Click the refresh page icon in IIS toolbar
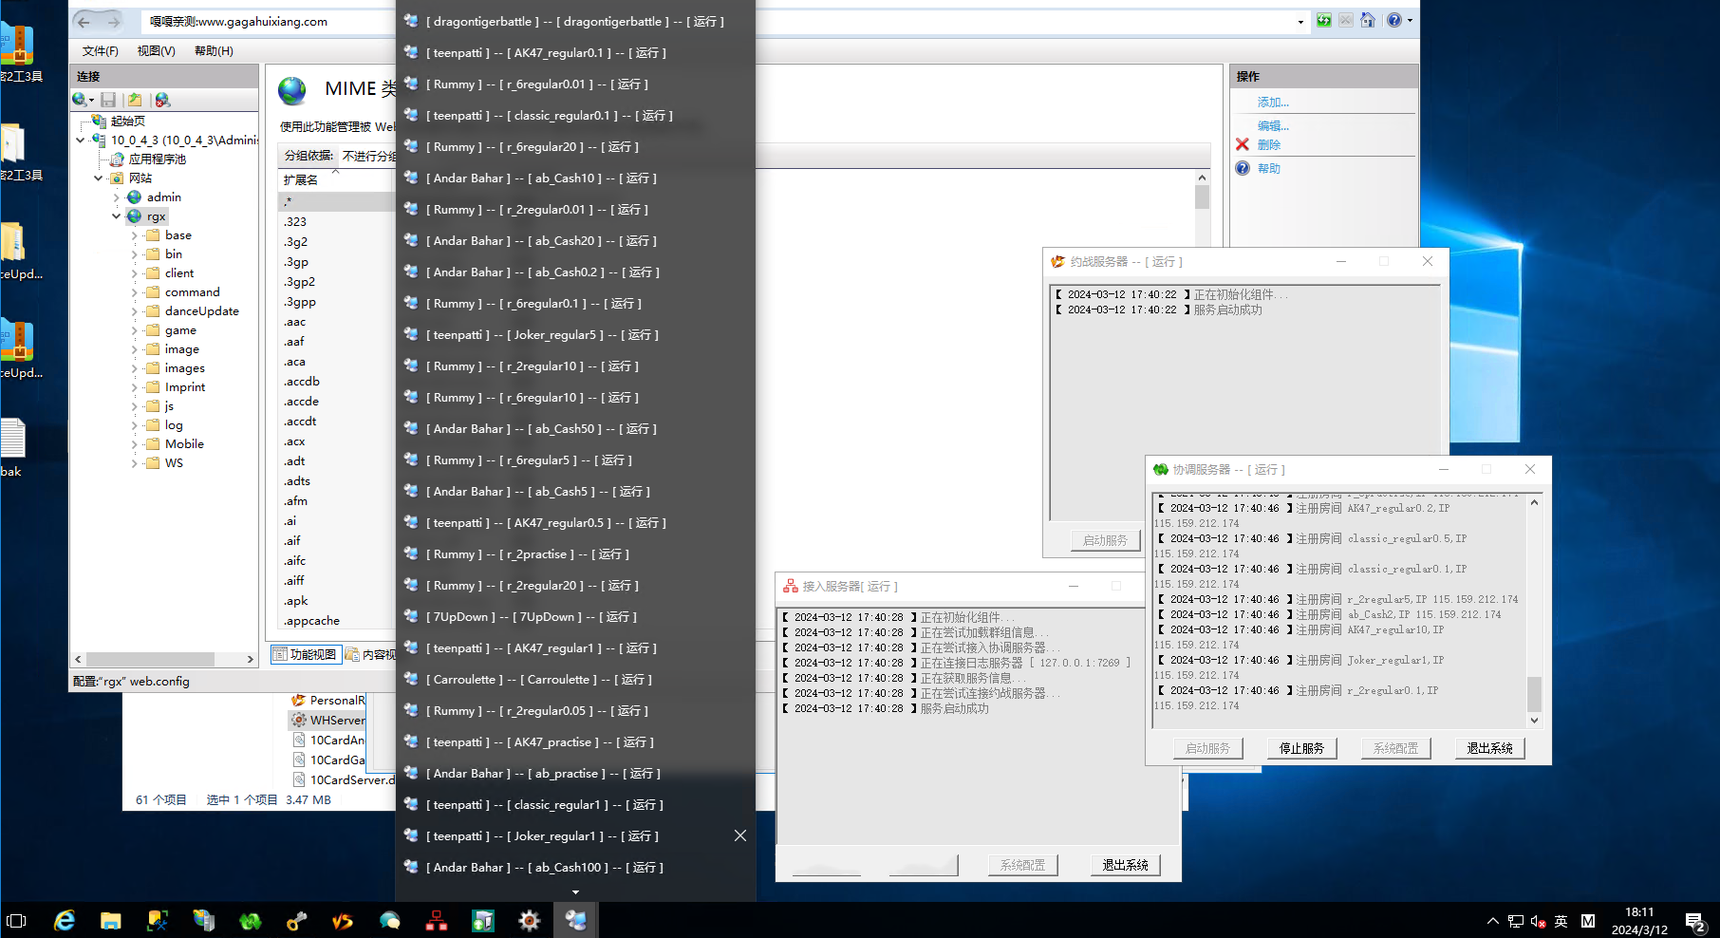The height and width of the screenshot is (938, 1720). 1323,20
